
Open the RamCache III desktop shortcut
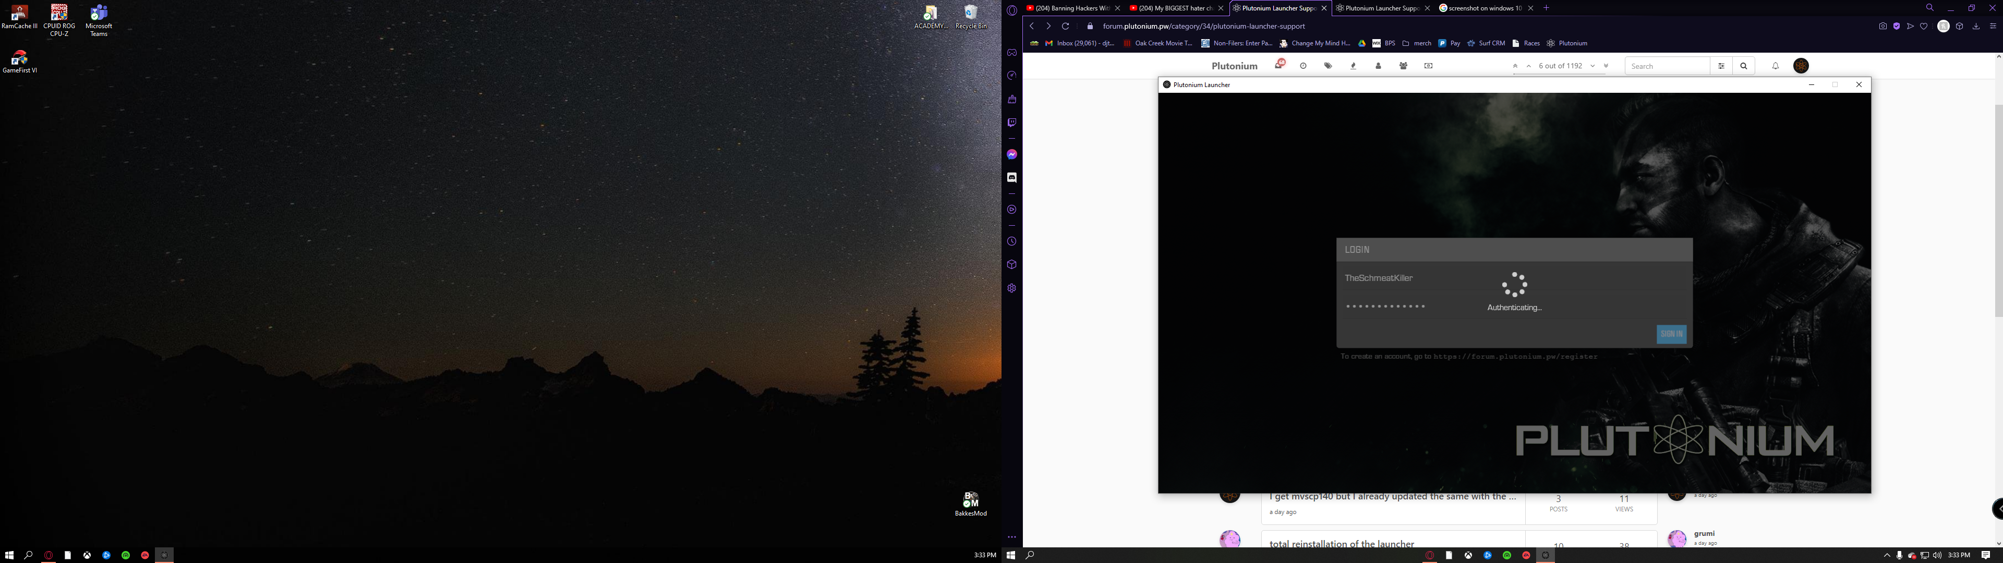click(x=19, y=17)
